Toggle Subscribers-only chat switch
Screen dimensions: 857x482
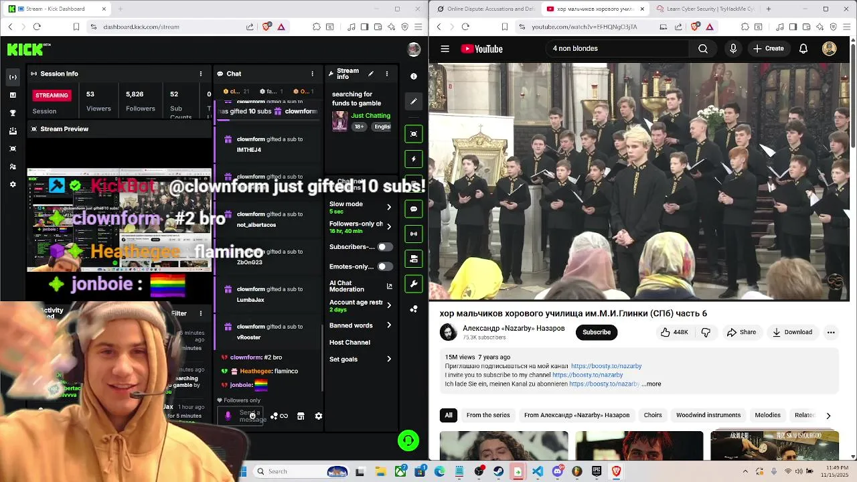(x=384, y=247)
